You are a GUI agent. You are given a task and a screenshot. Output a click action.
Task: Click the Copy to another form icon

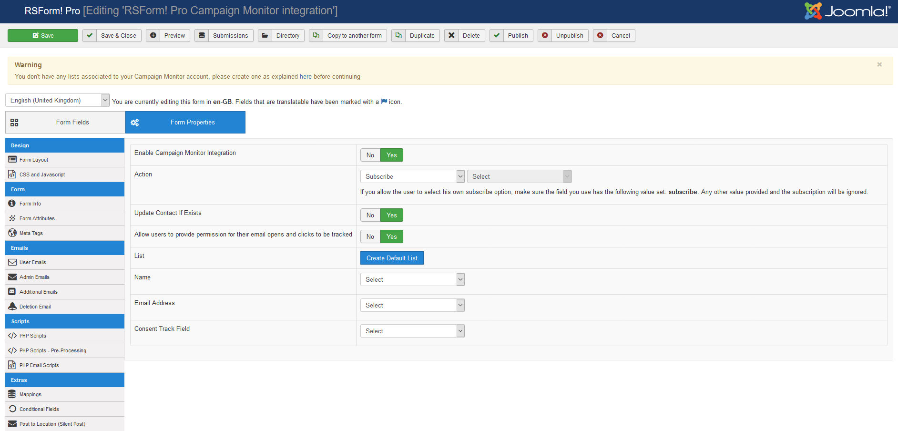pos(316,35)
